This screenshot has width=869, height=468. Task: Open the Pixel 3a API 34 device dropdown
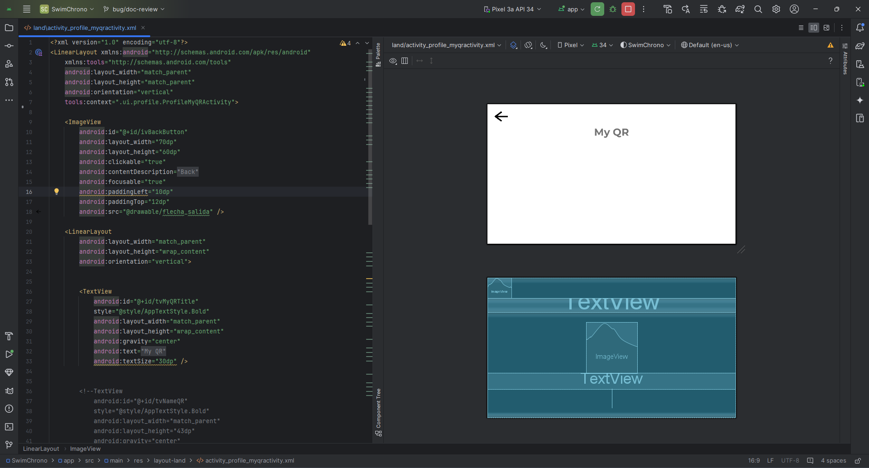click(x=512, y=9)
